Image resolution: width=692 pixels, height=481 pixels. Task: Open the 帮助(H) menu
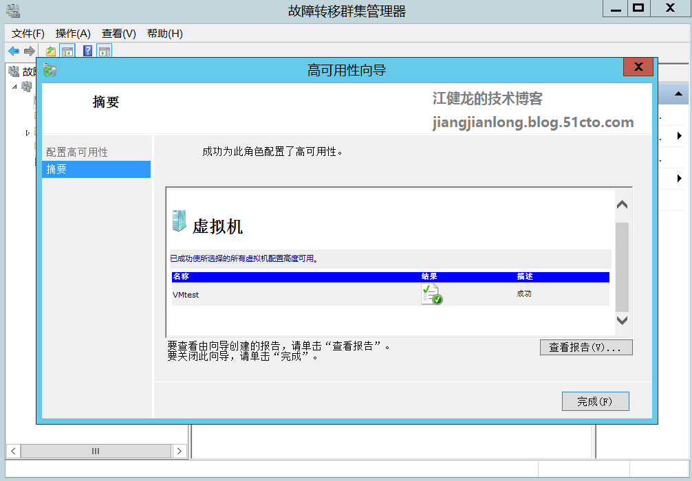(x=164, y=34)
